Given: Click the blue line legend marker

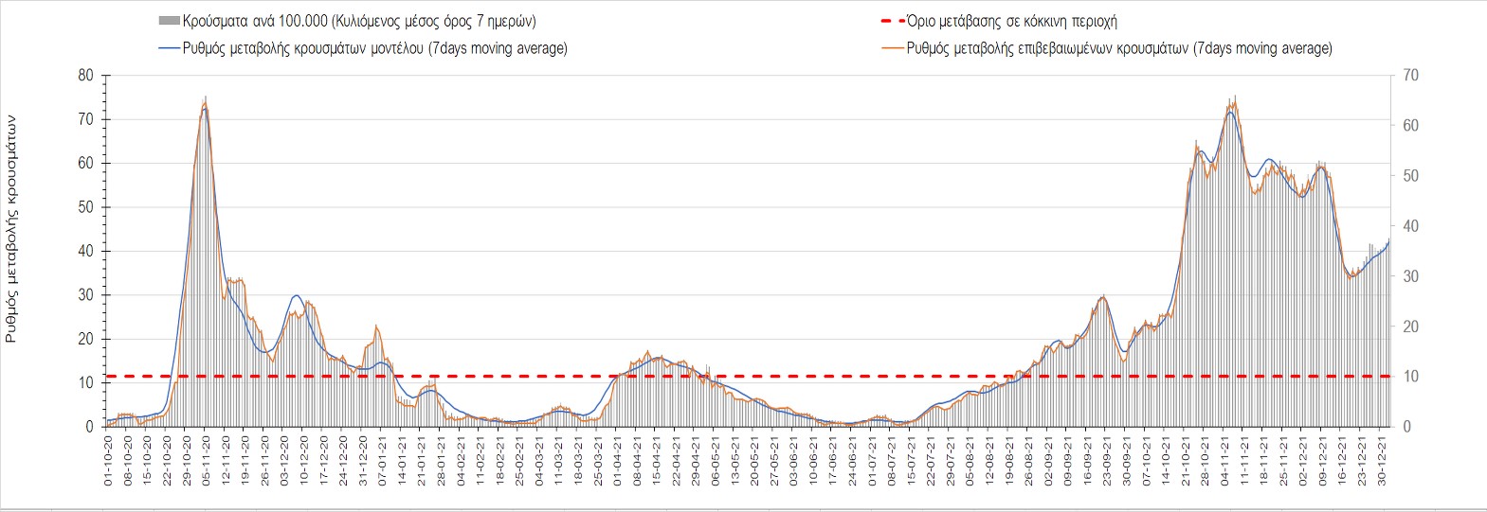Looking at the screenshot, I should pyautogui.click(x=170, y=48).
